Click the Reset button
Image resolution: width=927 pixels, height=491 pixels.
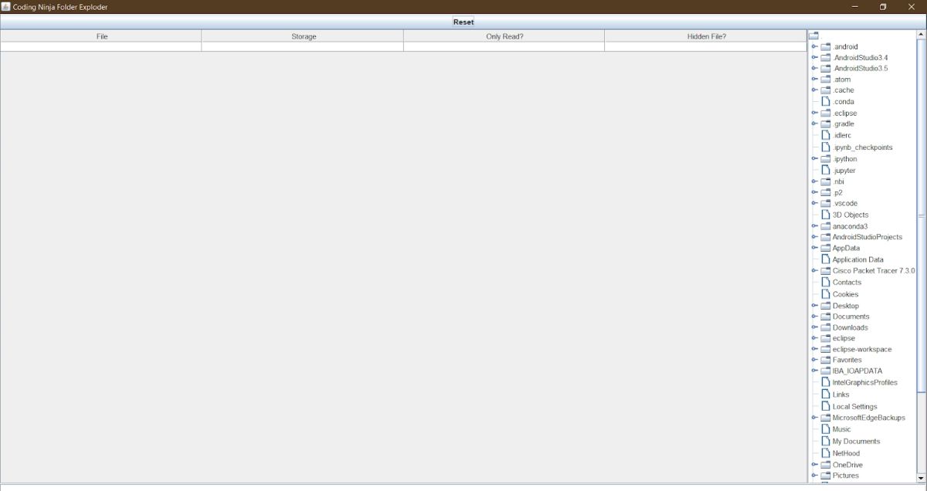tap(463, 22)
